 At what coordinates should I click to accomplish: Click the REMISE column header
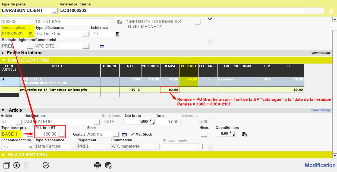(169, 66)
